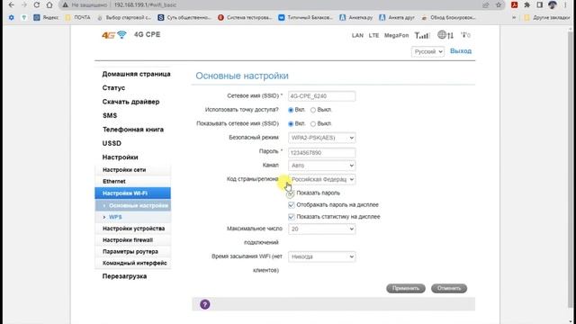The height and width of the screenshot is (324, 576).
Task: Select Вкл for 'Показывать сетевое имя (SSID)'
Action: coord(291,124)
